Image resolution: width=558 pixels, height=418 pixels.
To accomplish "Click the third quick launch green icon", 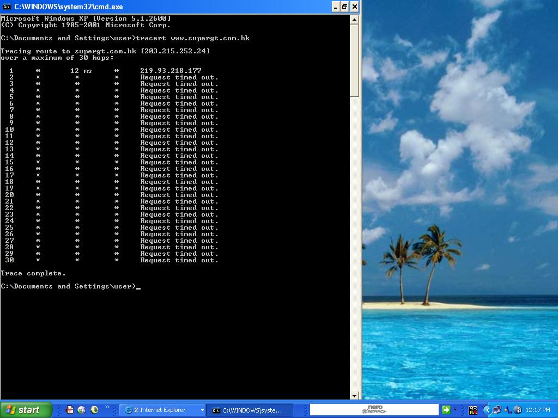I will click(94, 410).
